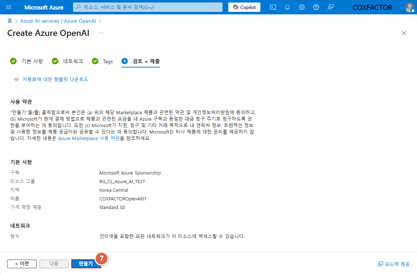This screenshot has width=417, height=274.
Task: Open the more options ellipsis by title
Action: [x=101, y=33]
